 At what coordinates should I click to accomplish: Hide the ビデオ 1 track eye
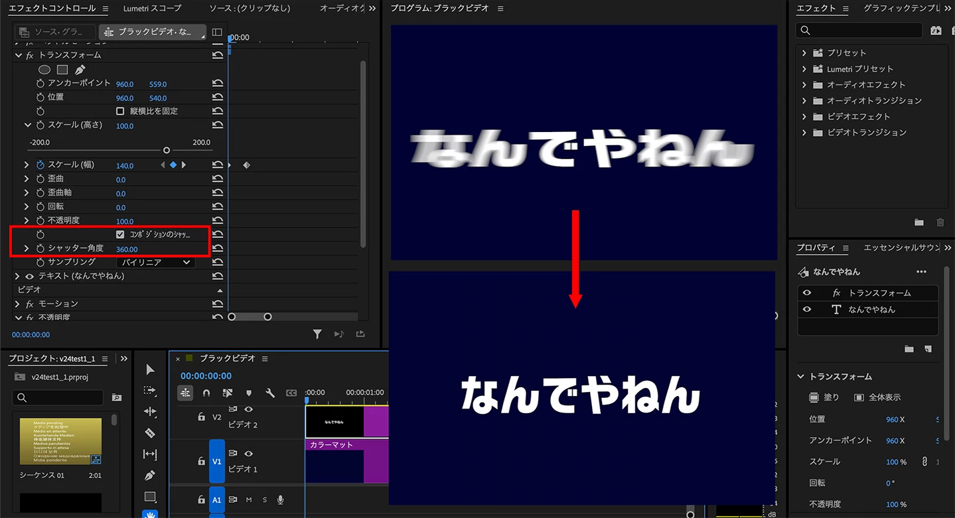point(249,454)
